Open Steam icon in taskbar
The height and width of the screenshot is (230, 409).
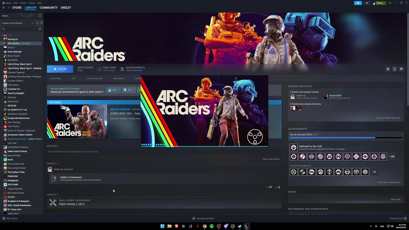click(240, 226)
